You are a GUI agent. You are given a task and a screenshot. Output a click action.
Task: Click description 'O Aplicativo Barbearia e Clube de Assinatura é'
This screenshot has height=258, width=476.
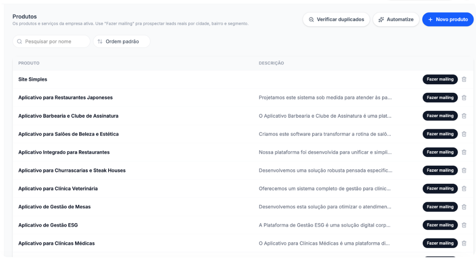pyautogui.click(x=325, y=115)
